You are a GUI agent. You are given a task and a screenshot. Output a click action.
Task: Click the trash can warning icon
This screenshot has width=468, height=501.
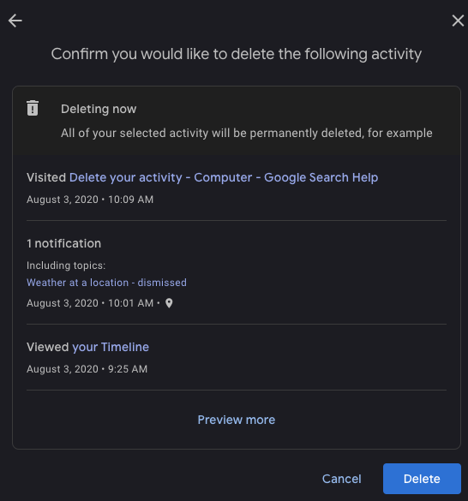point(33,108)
